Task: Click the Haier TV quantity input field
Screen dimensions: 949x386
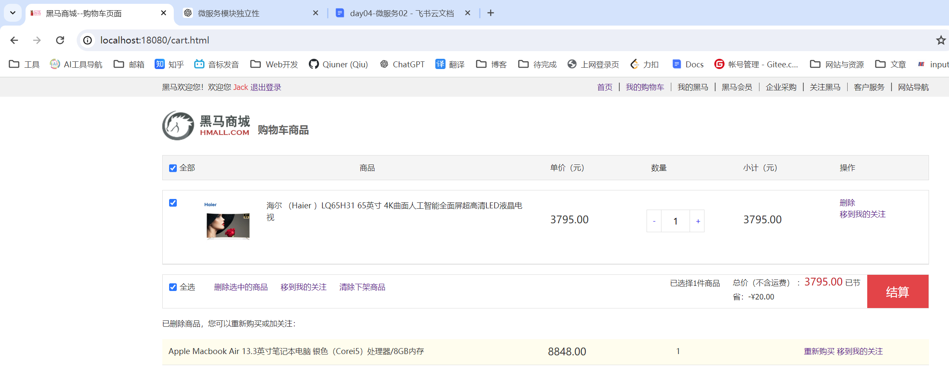Action: tap(676, 221)
